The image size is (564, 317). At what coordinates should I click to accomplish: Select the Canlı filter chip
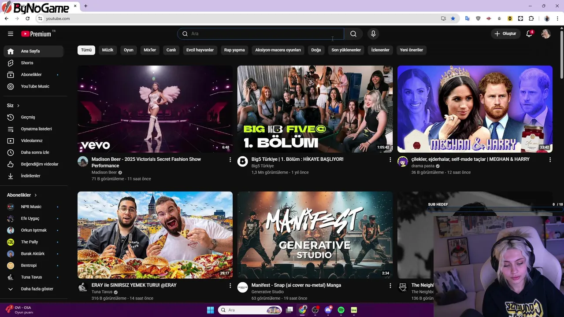(171, 50)
